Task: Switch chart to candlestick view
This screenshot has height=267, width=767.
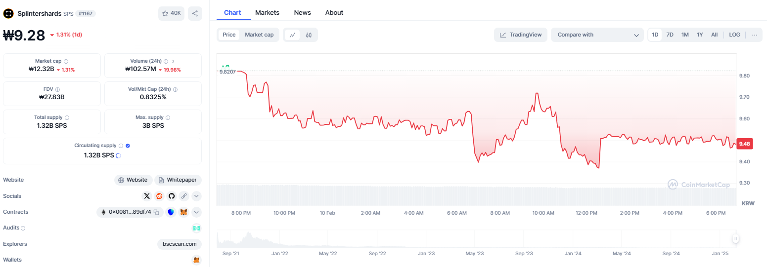Action: coord(309,35)
